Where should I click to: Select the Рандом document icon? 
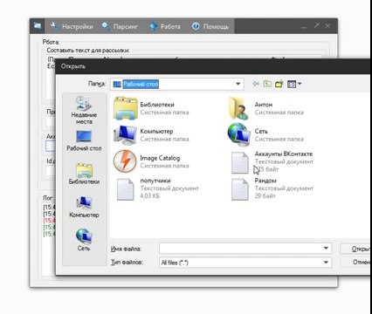pyautogui.click(x=239, y=189)
